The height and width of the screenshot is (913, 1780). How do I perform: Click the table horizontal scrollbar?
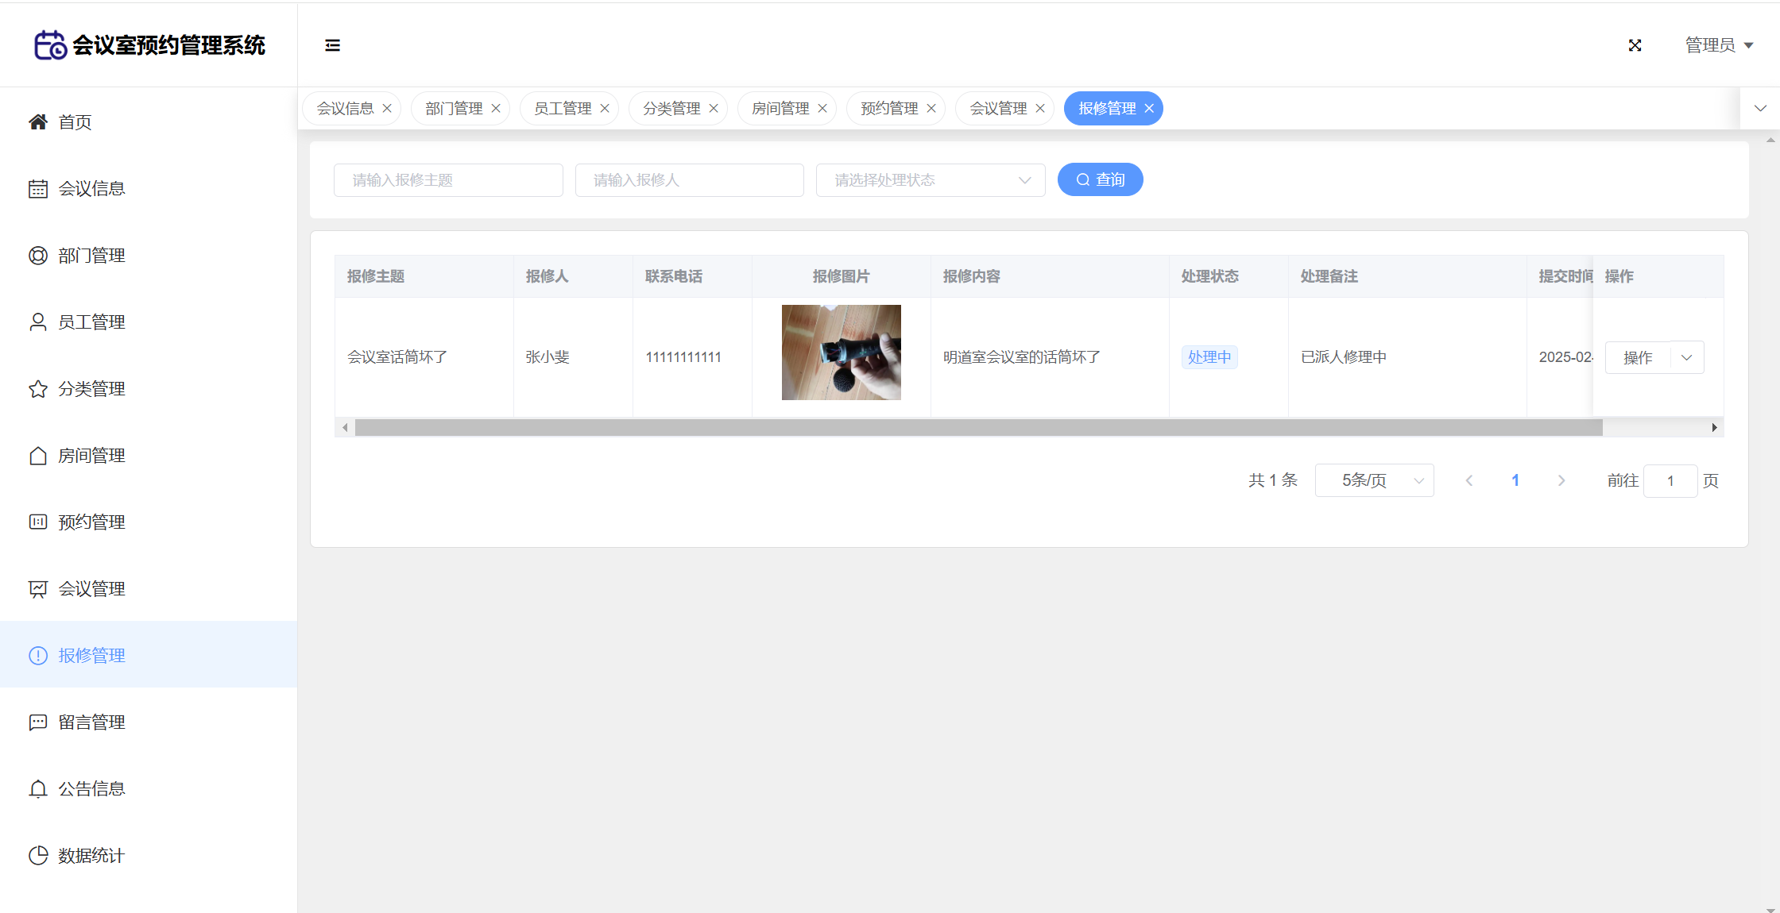(x=977, y=428)
